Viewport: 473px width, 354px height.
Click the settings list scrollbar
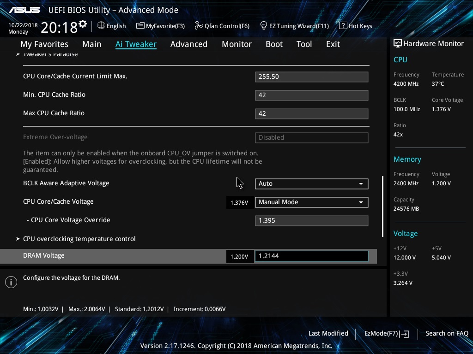pyautogui.click(x=382, y=206)
